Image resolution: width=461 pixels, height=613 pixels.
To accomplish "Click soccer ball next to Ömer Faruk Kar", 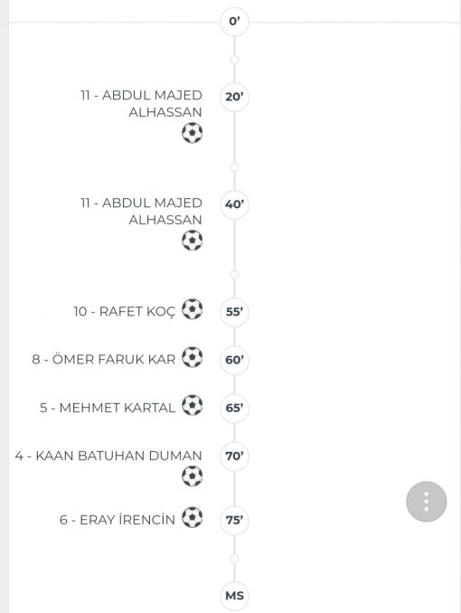I will click(x=192, y=357).
